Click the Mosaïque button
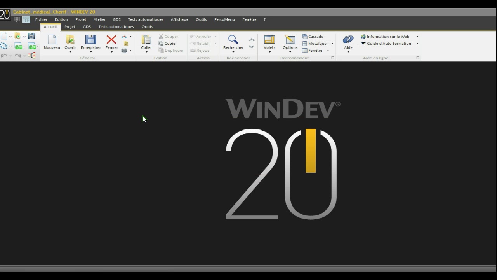This screenshot has height=280, width=497. 314,44
